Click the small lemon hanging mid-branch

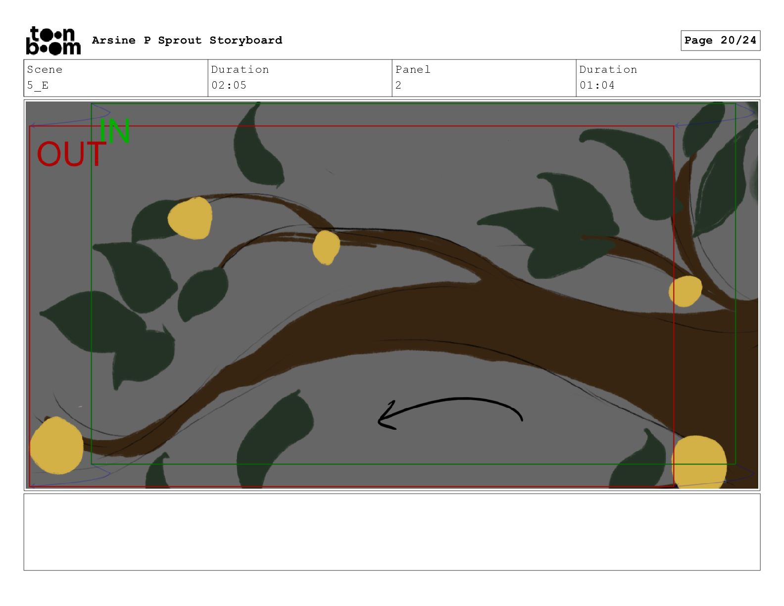pyautogui.click(x=326, y=247)
